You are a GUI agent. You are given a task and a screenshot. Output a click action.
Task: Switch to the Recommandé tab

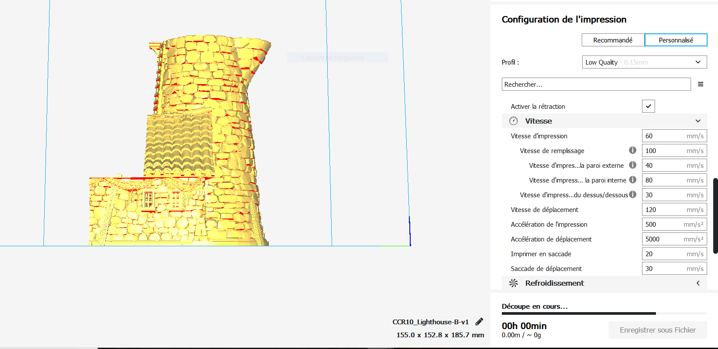coord(613,40)
